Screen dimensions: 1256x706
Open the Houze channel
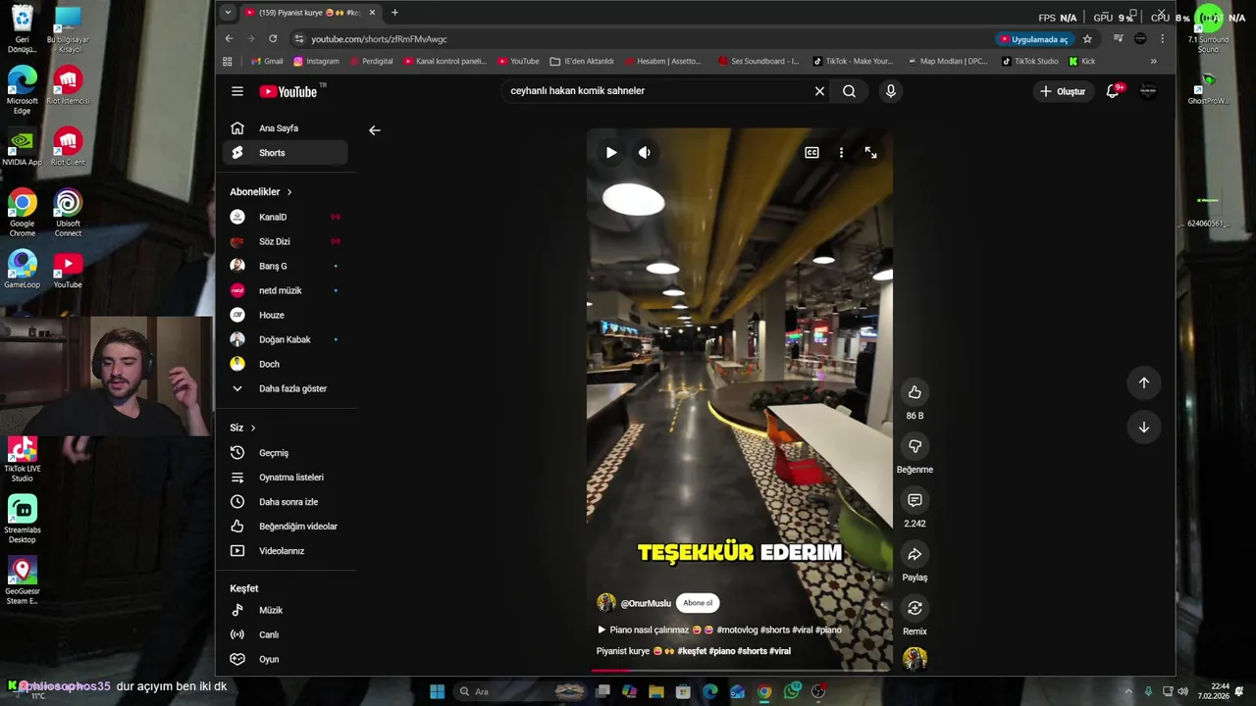point(286,315)
